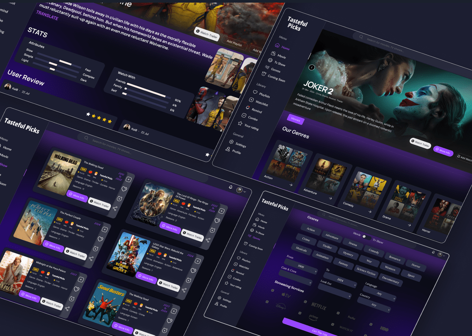472x336 pixels.
Task: Click the reminder clock icon on the LEGO Star Wars card
Action: point(189,280)
